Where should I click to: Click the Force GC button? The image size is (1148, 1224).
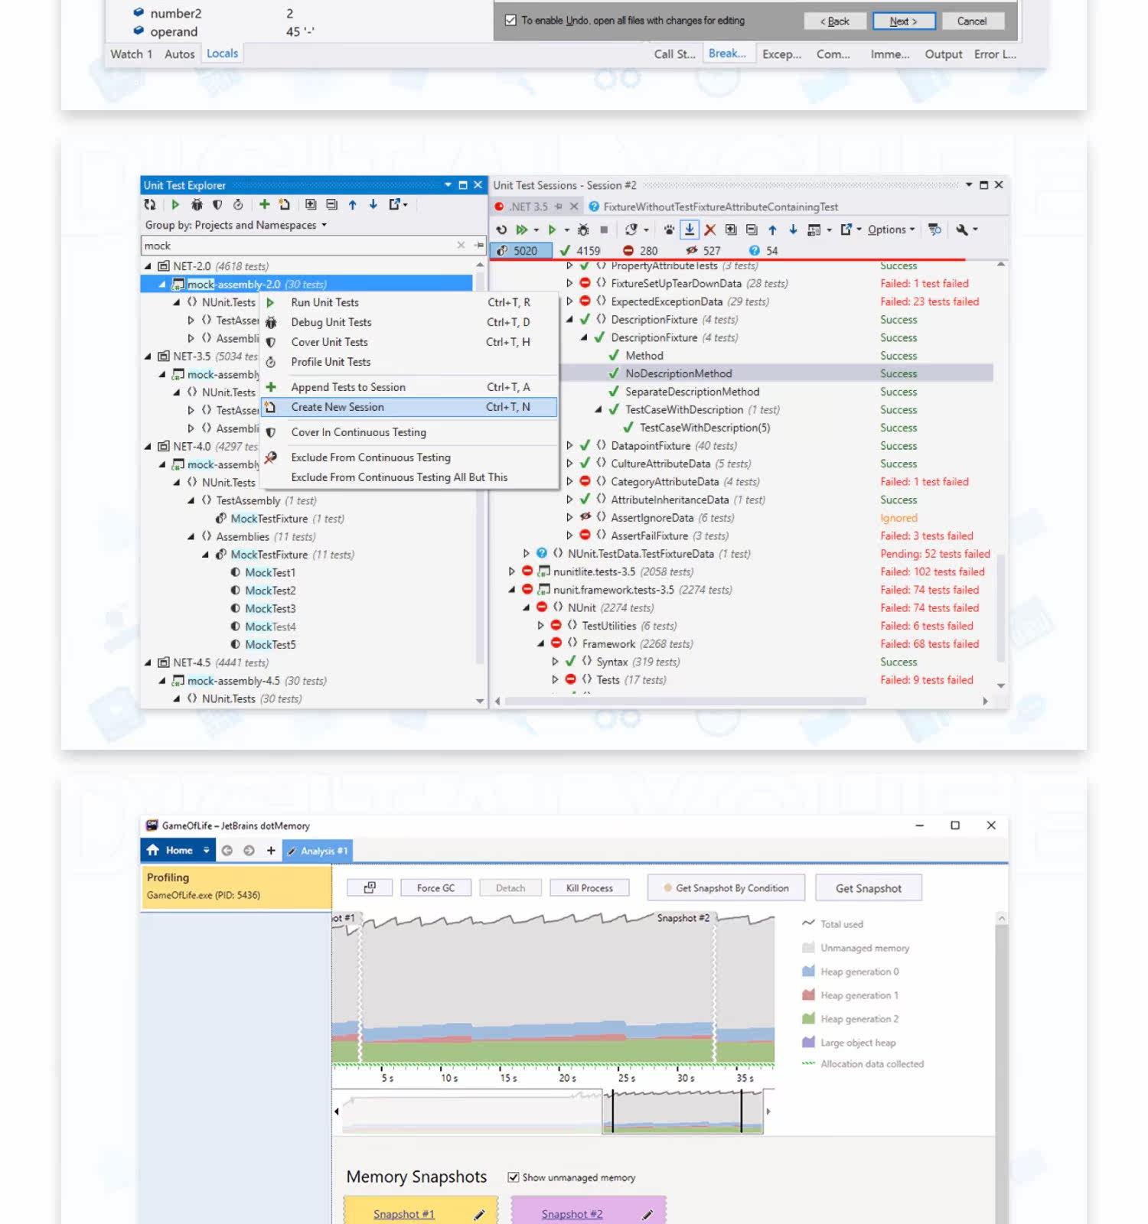435,888
